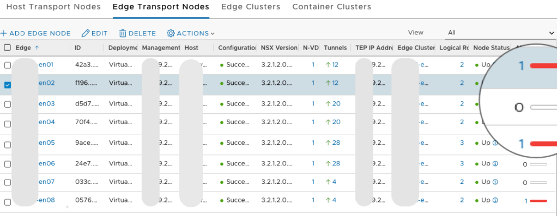Click the plus icon for Add Edge Node

click(x=4, y=33)
